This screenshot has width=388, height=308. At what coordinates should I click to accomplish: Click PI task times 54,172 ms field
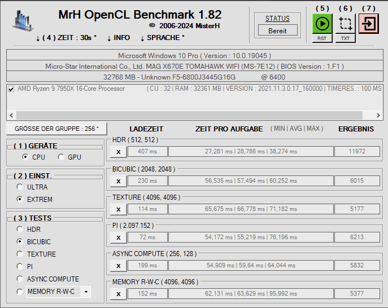click(x=251, y=237)
